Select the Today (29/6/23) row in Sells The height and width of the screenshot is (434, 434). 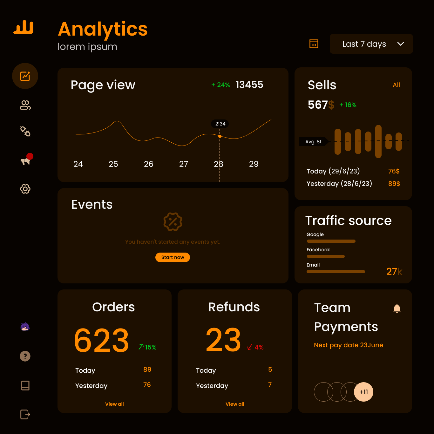point(333,171)
